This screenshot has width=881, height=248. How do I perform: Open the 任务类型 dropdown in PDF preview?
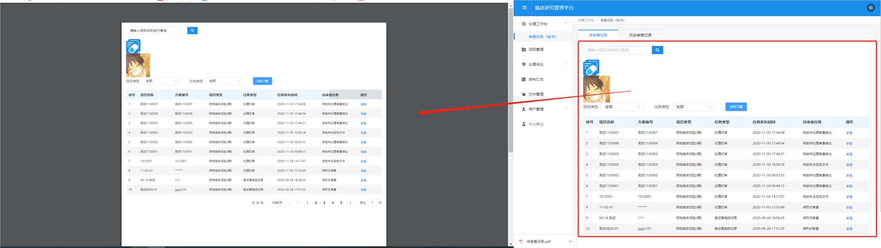(x=224, y=81)
